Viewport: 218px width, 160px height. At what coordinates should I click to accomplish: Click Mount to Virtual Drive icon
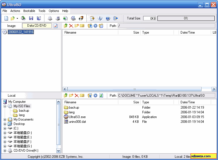coord(73,18)
